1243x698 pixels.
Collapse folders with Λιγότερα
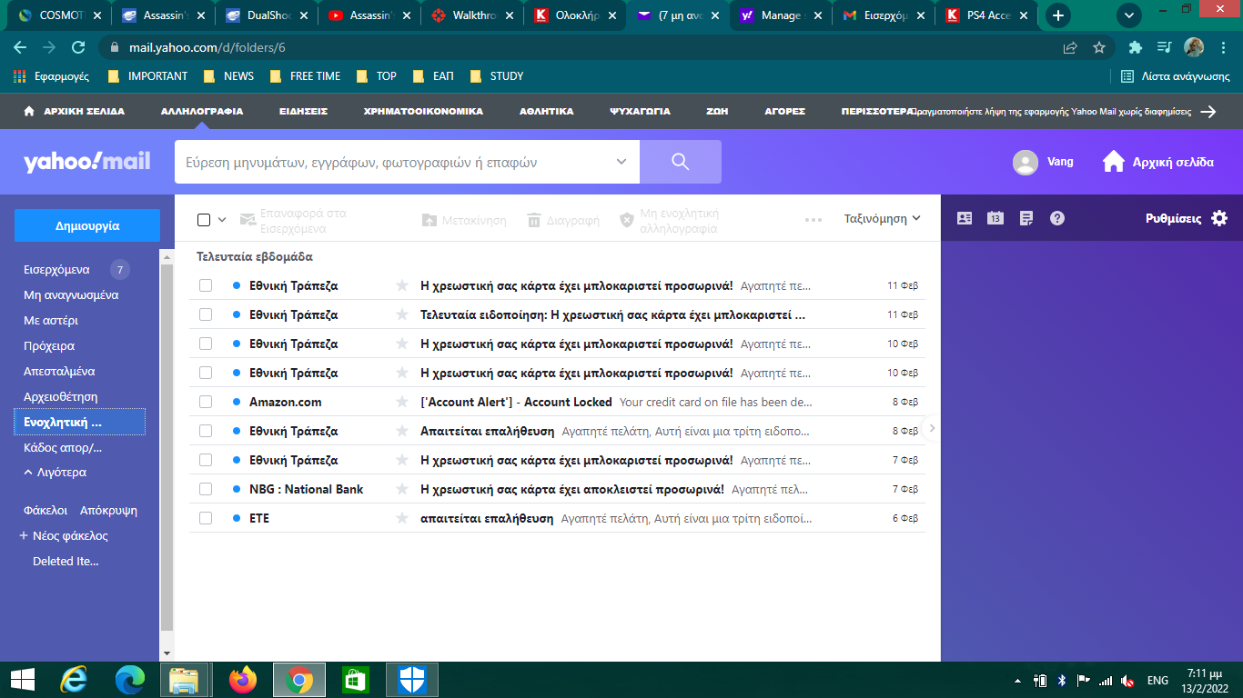56,473
